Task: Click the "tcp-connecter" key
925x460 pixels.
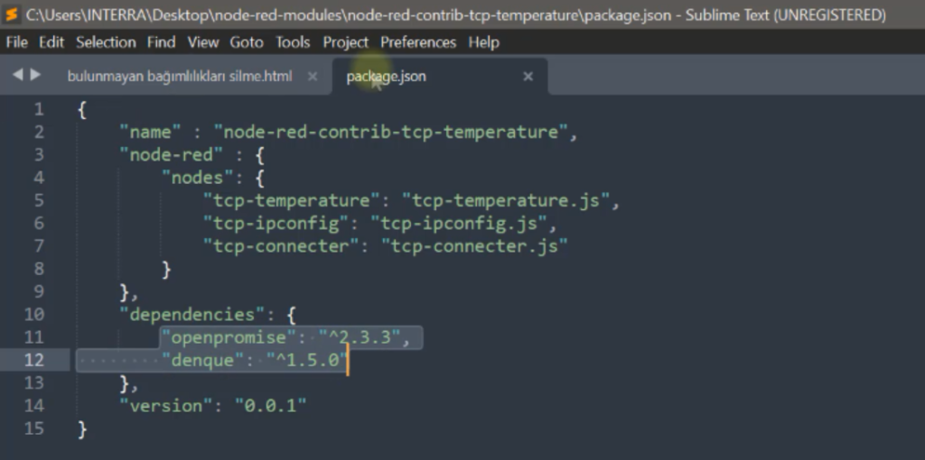Action: tap(282, 245)
